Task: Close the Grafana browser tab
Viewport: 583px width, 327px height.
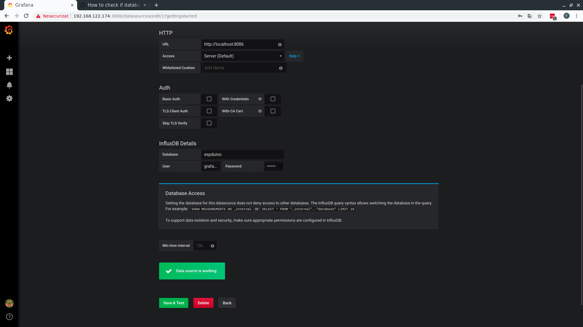Action: point(72,5)
